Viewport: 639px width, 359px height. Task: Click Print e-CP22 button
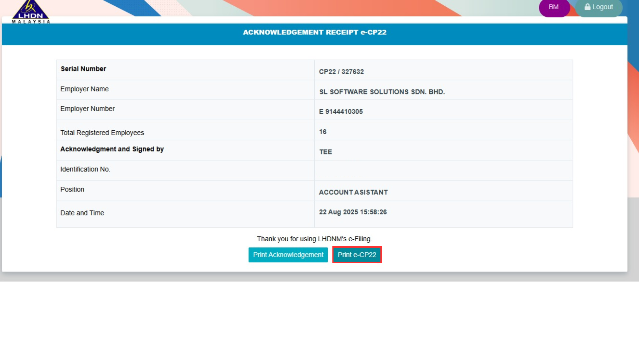(x=357, y=255)
